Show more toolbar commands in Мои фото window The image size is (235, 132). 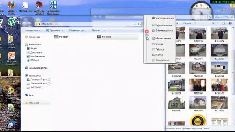pos(104,30)
